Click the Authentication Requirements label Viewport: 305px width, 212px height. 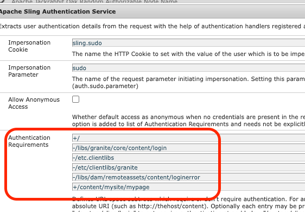pos(29,141)
